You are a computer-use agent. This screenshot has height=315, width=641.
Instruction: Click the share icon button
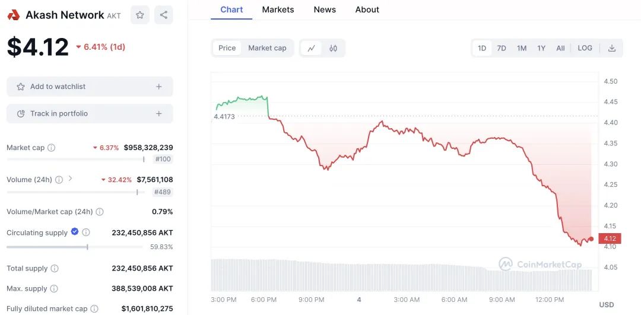tap(164, 15)
